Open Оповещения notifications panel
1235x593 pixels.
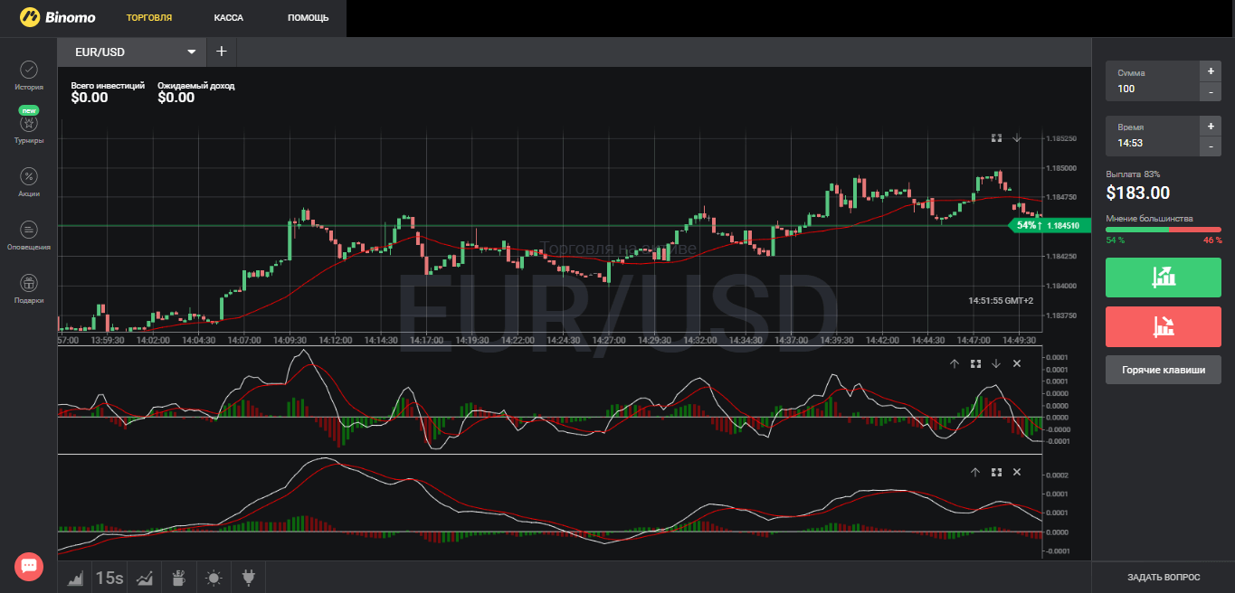[x=28, y=234]
